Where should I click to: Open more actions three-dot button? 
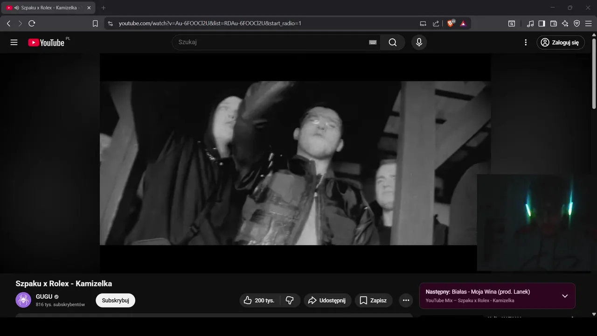pos(406,301)
